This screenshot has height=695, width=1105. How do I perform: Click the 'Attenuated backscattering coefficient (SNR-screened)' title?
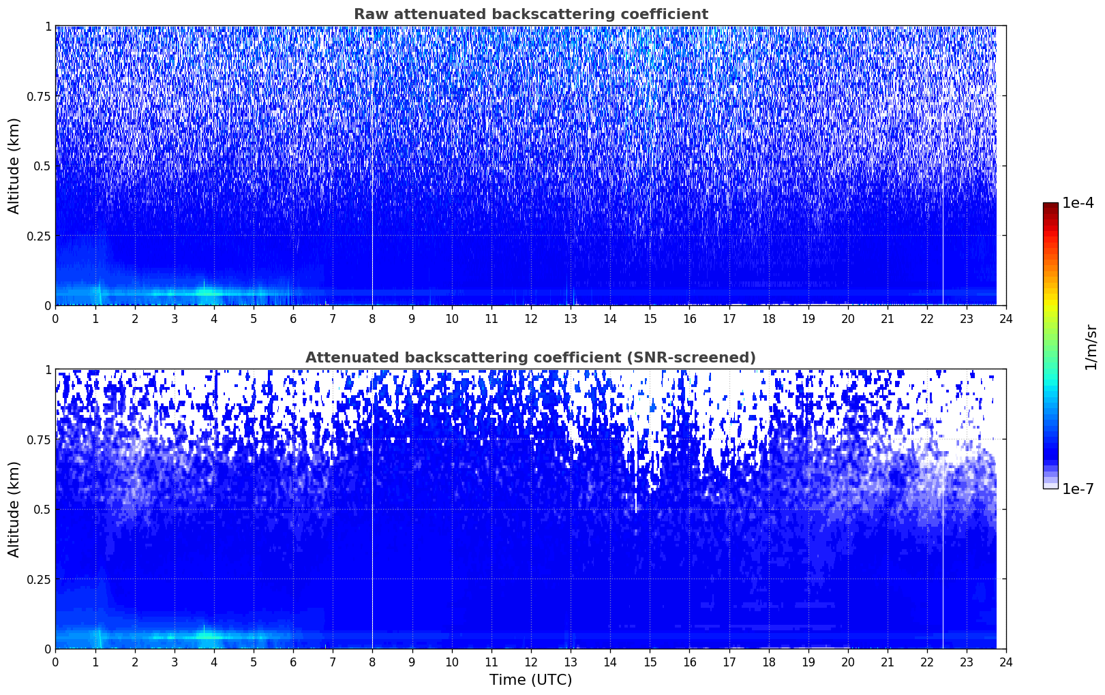530,358
